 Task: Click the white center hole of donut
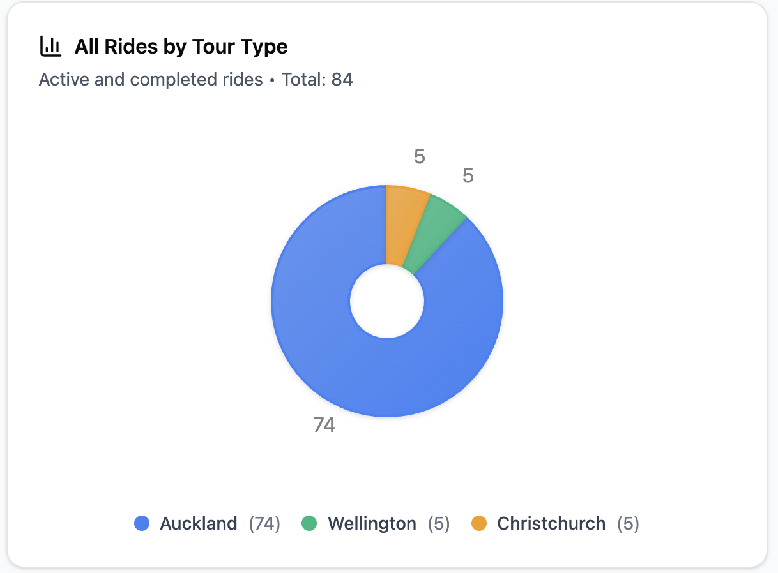[x=386, y=301]
